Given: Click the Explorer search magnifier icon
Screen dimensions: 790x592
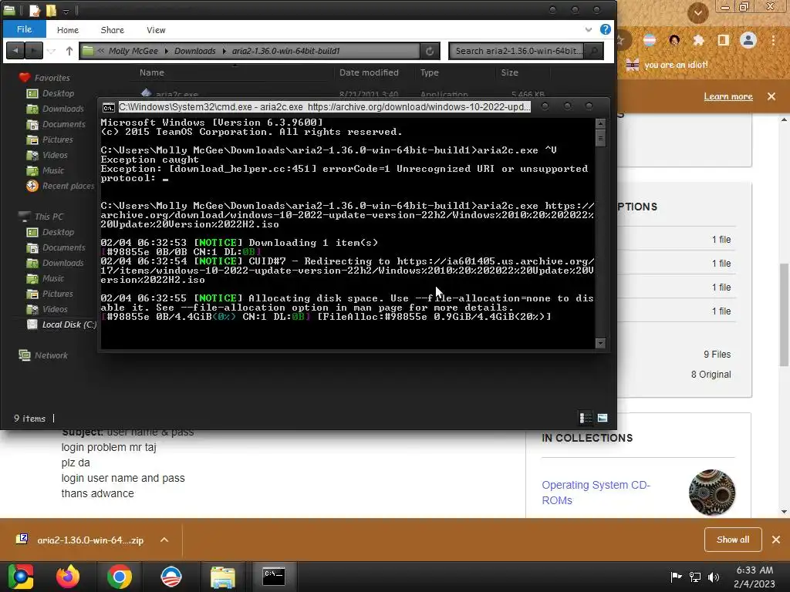Looking at the screenshot, I should [x=595, y=51].
